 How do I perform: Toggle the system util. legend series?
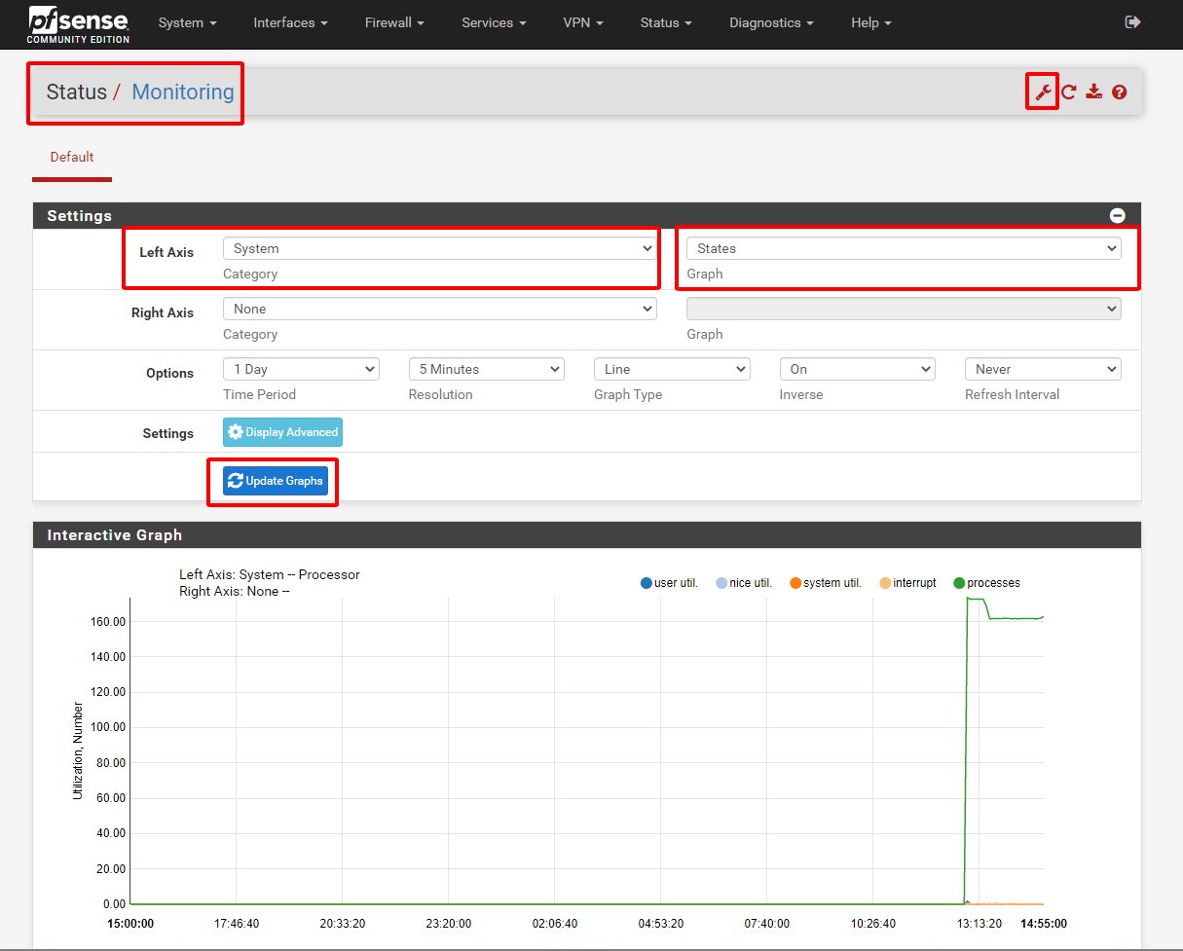(x=826, y=583)
